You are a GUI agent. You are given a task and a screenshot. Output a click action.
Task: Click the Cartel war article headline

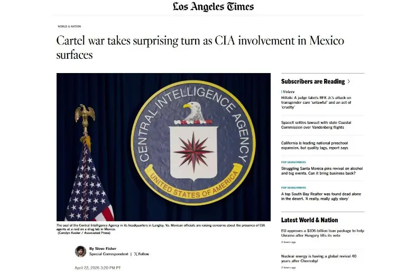point(200,48)
